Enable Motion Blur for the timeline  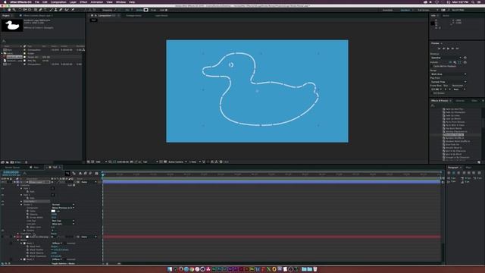(90, 174)
